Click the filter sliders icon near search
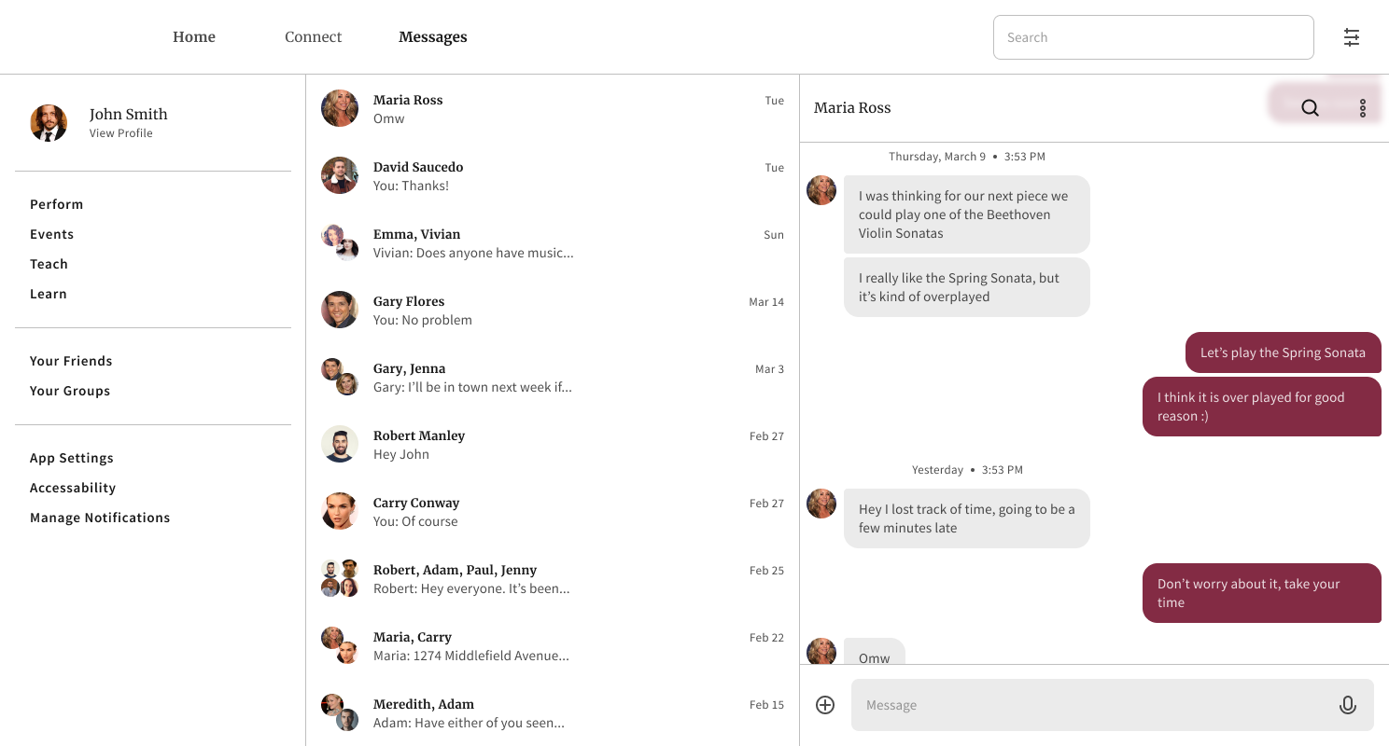 (1352, 37)
